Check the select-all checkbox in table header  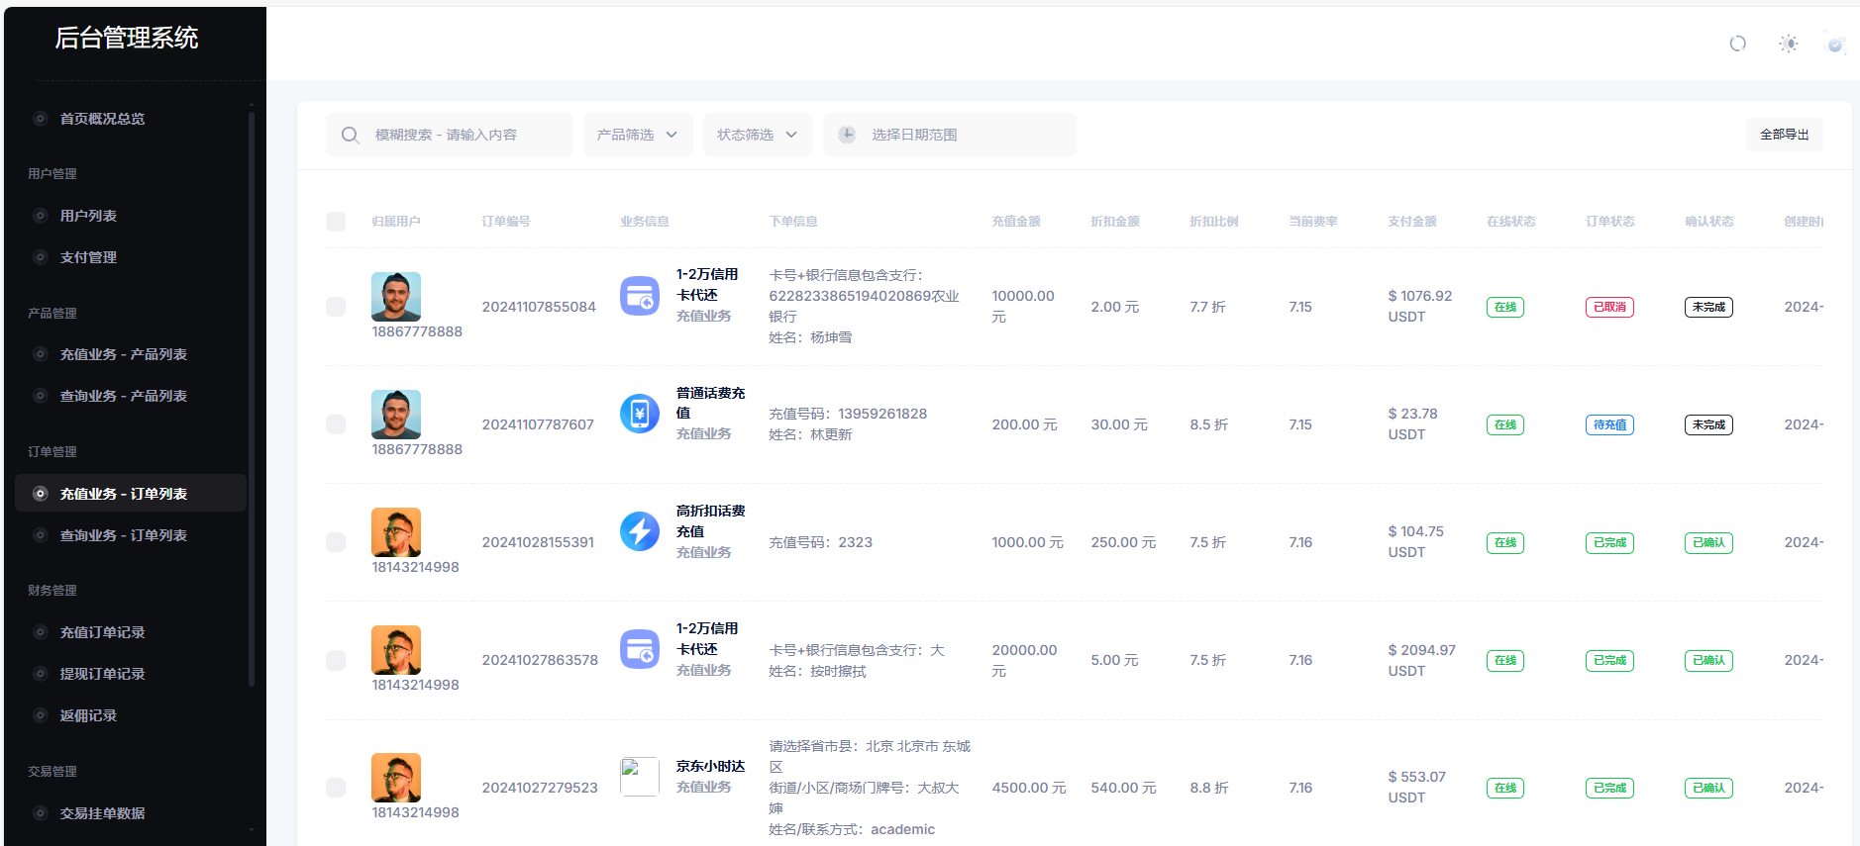(x=336, y=222)
